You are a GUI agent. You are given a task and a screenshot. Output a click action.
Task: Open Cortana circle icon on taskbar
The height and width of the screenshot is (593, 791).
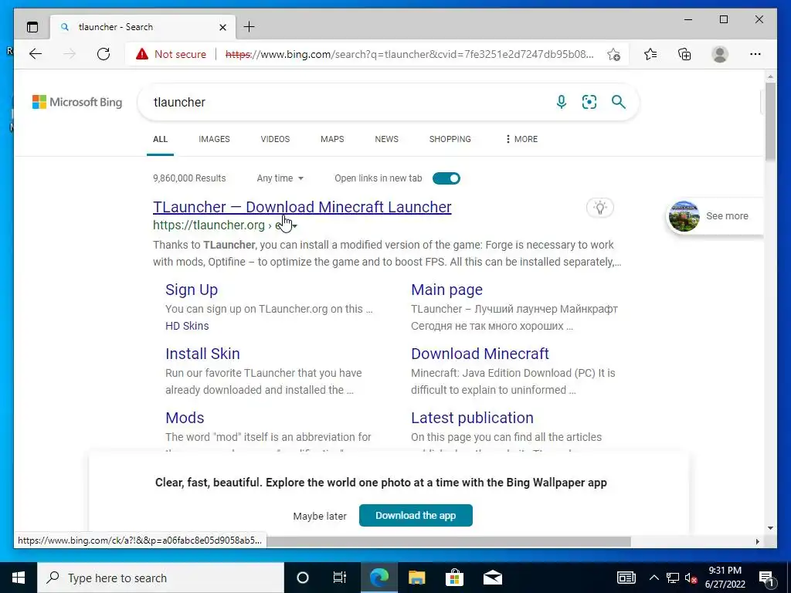point(303,578)
